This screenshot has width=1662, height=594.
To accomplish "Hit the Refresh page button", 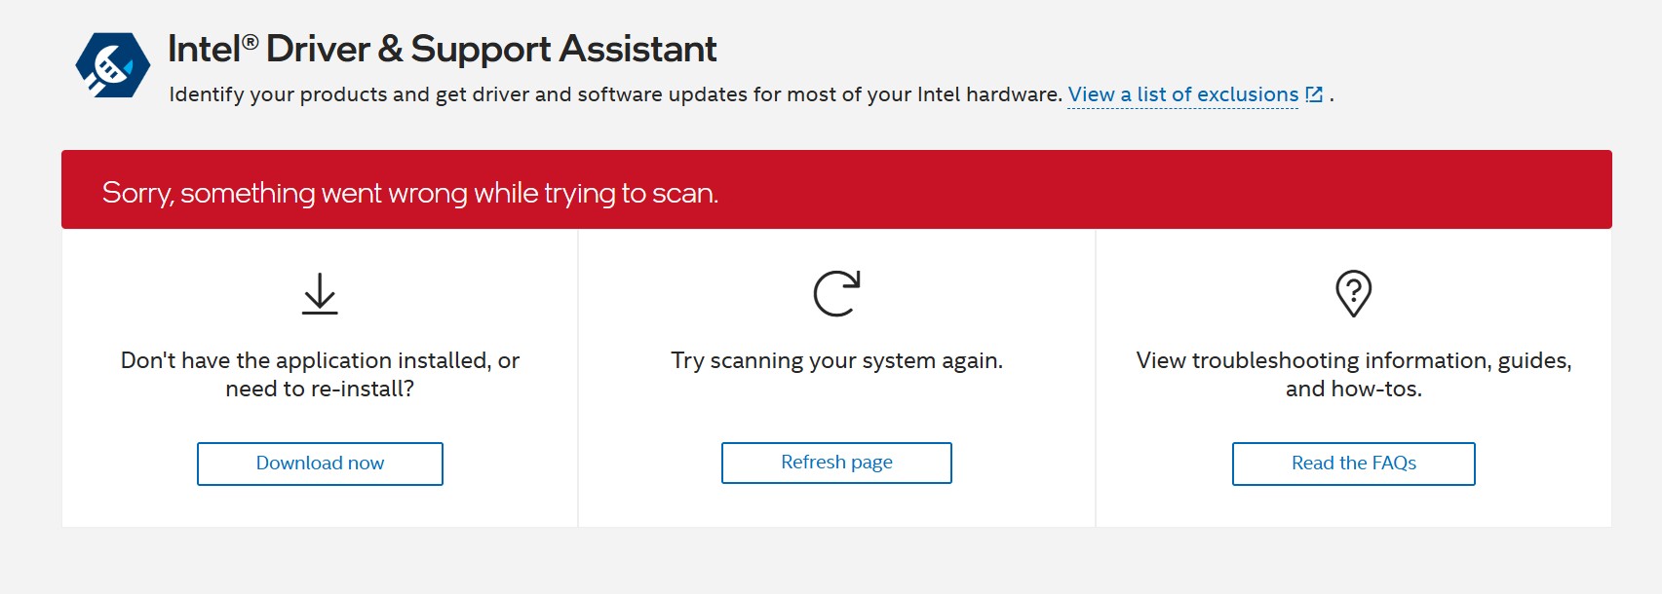I will click(836, 463).
